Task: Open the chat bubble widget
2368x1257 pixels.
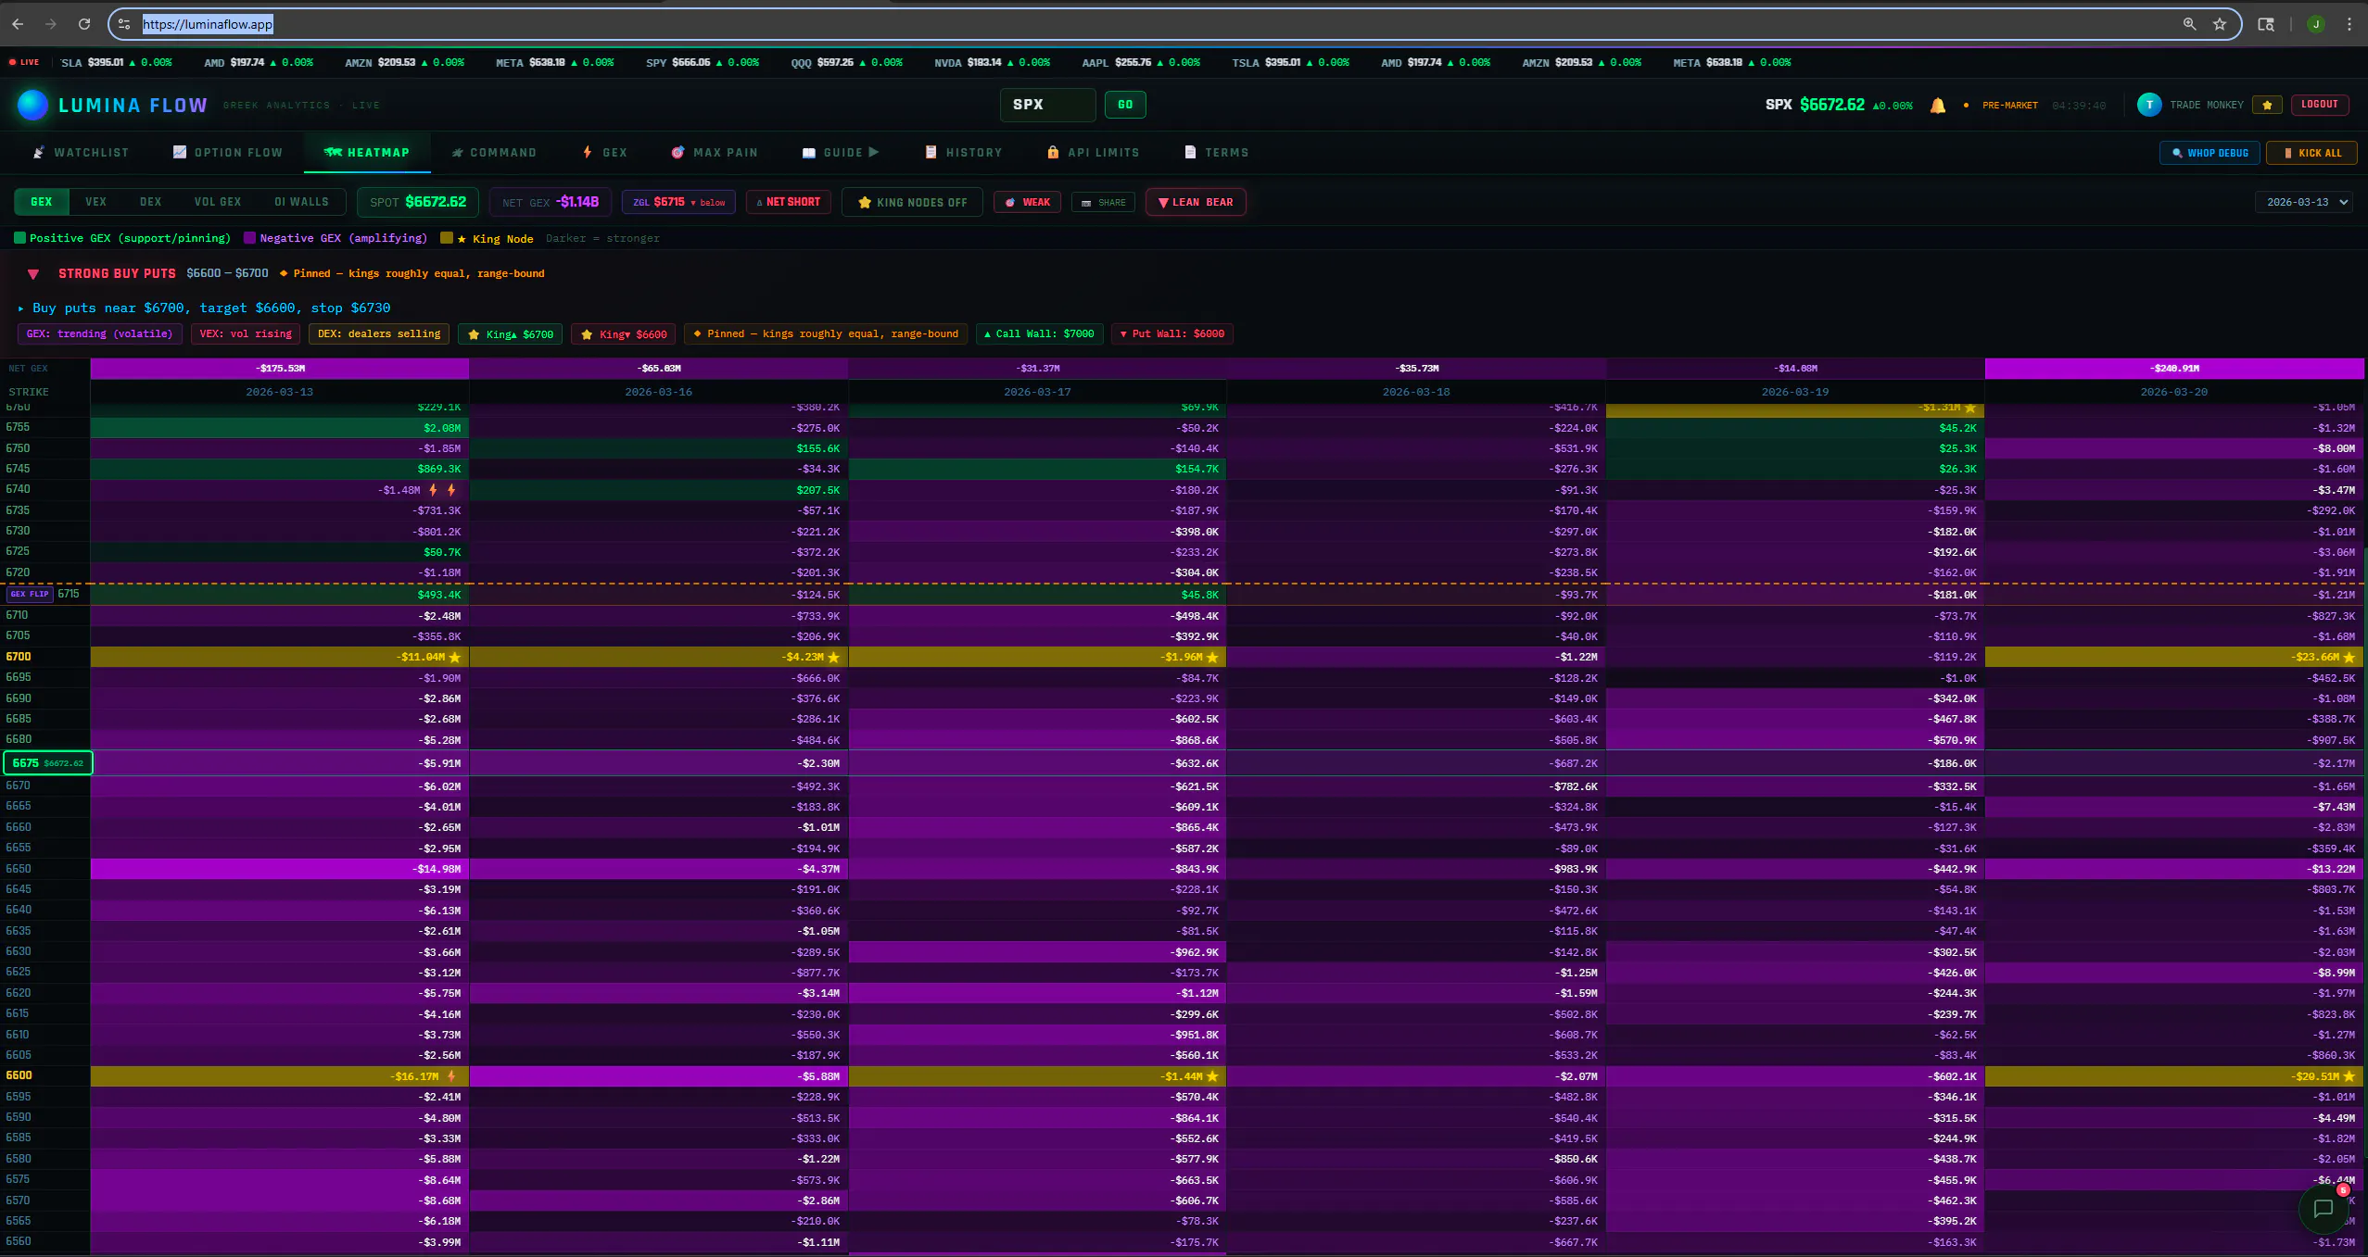Action: click(2324, 1208)
